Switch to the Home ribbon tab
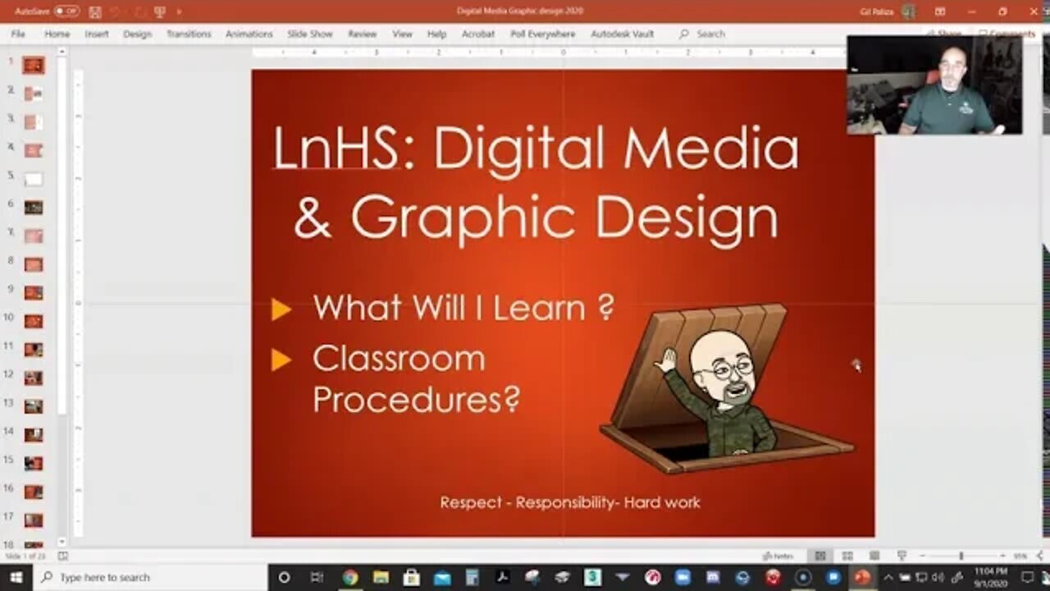Image resolution: width=1050 pixels, height=591 pixels. tap(57, 34)
